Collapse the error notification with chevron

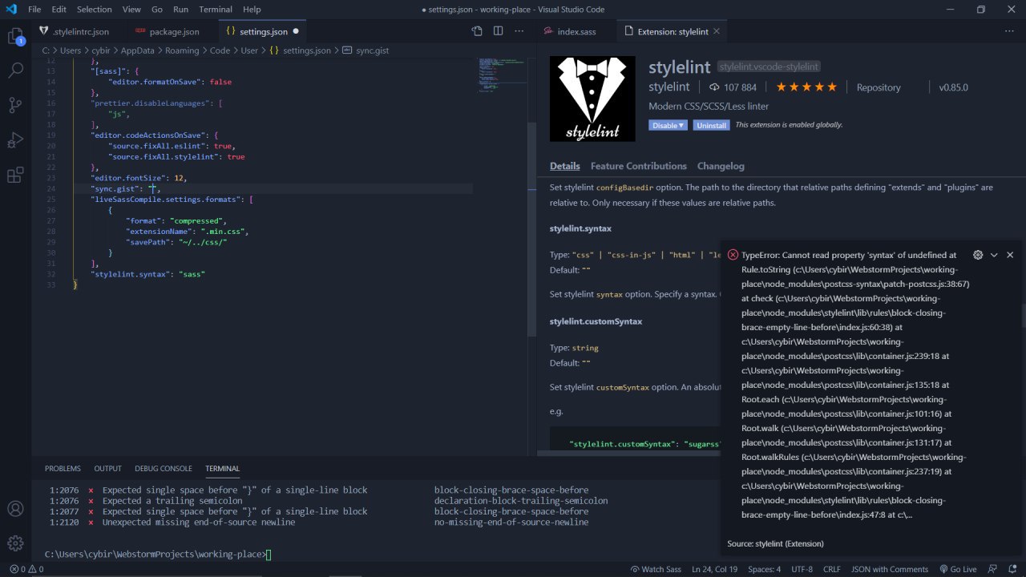tap(994, 255)
